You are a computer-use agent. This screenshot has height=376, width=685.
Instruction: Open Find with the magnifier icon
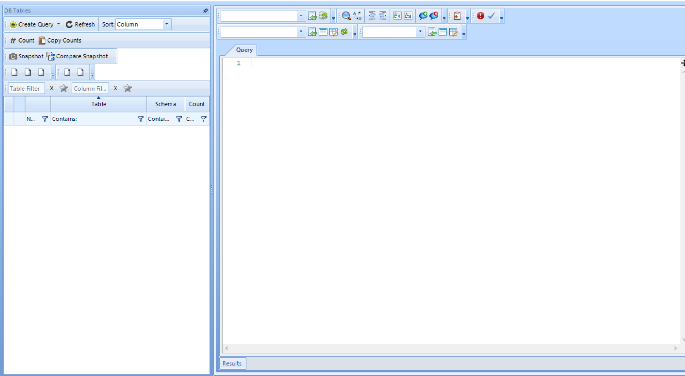(346, 16)
